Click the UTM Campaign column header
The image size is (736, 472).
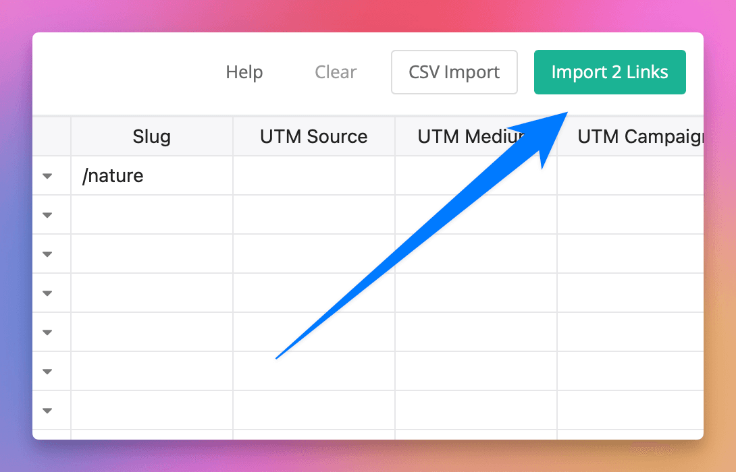[631, 136]
